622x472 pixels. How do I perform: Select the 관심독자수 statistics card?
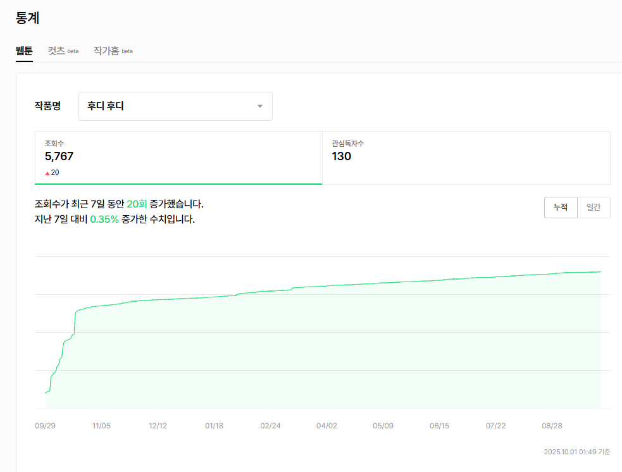[466, 158]
